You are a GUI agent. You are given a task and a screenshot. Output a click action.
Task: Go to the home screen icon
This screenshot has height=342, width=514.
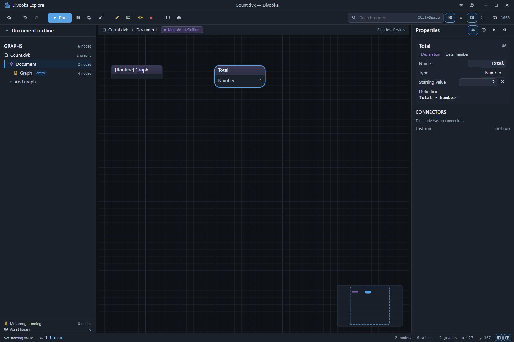tap(9, 18)
